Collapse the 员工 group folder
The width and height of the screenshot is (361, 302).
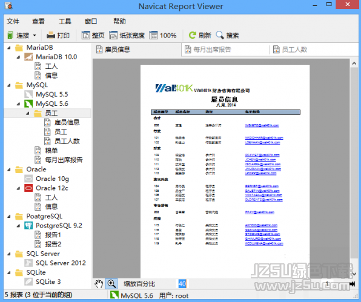coord(28,113)
